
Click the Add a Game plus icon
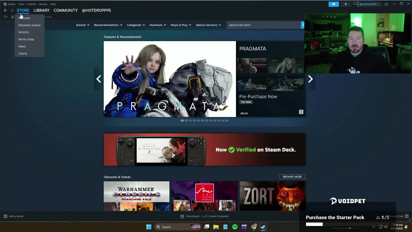(5, 216)
